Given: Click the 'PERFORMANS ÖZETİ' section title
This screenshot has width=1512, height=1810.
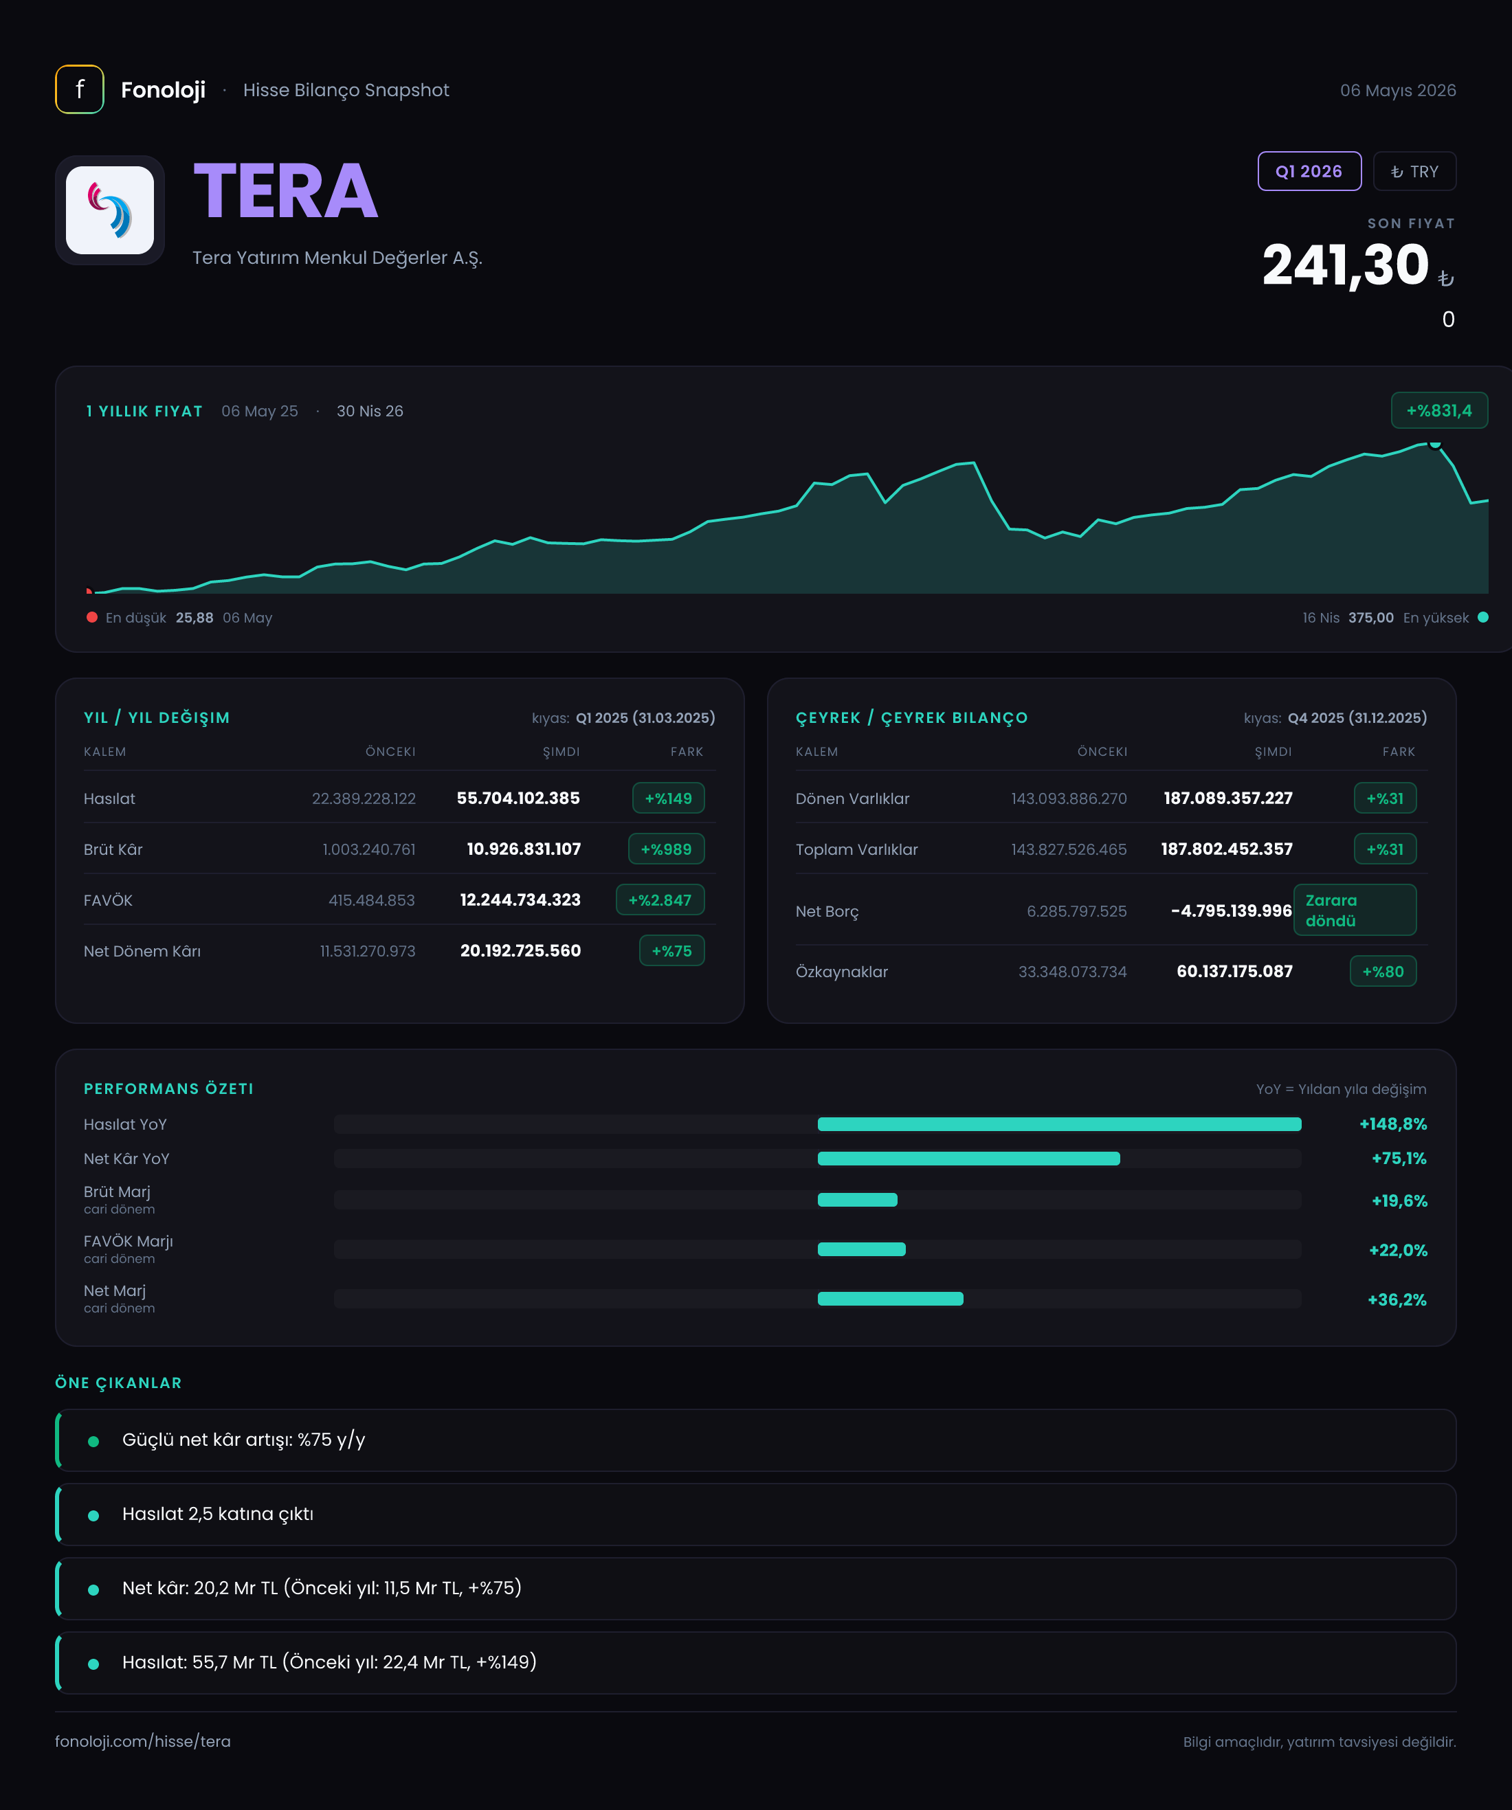Looking at the screenshot, I should click(x=169, y=1088).
